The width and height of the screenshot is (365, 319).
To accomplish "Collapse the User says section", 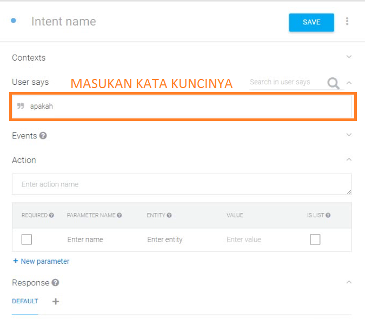I will (349, 83).
